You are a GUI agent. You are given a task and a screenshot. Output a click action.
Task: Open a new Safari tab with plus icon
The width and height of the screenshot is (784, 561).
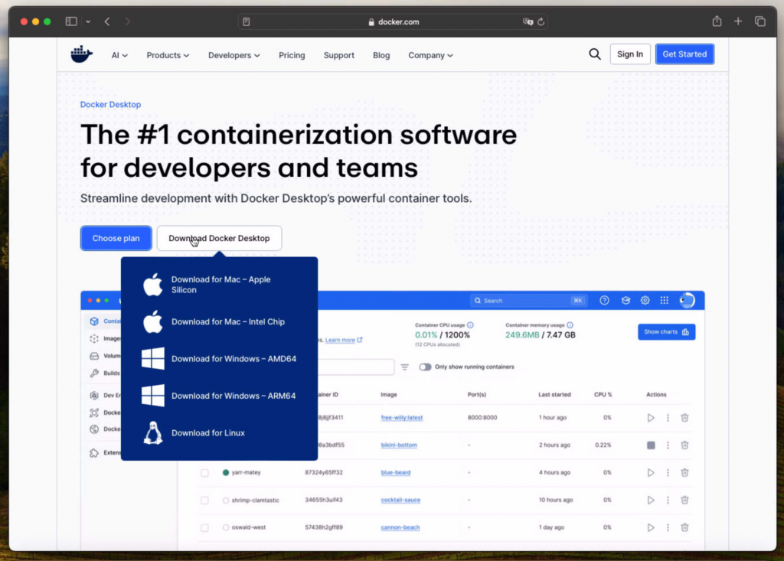click(738, 21)
